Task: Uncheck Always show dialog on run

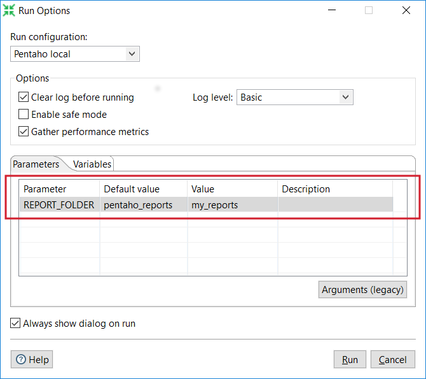Action: pos(15,323)
